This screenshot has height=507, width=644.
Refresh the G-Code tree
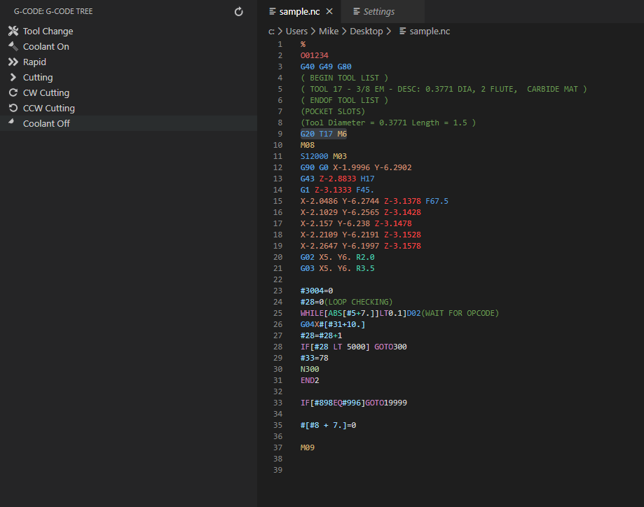pos(239,12)
